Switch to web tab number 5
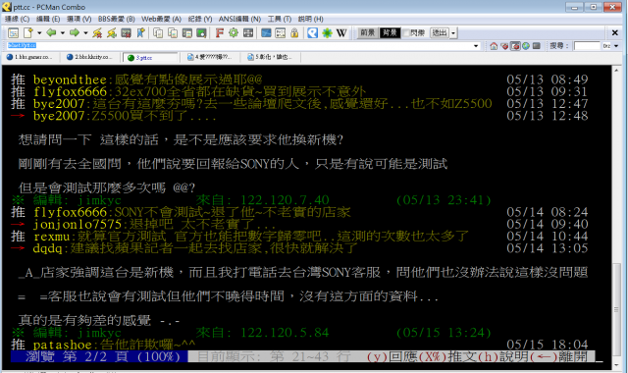The width and height of the screenshot is (628, 373). click(271, 57)
